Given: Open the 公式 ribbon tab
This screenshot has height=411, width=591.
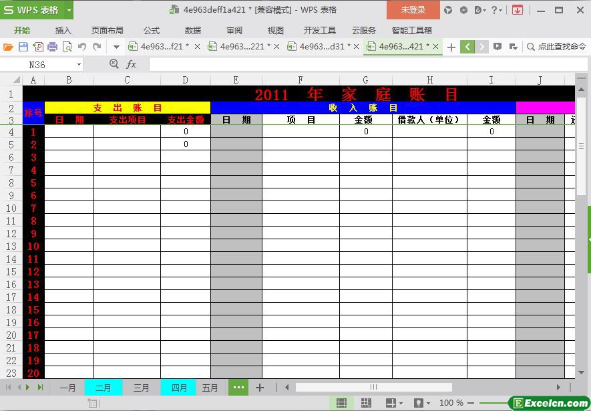Looking at the screenshot, I should (x=152, y=31).
